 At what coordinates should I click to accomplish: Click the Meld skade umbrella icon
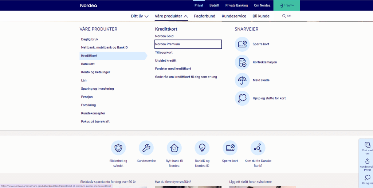[x=242, y=80]
